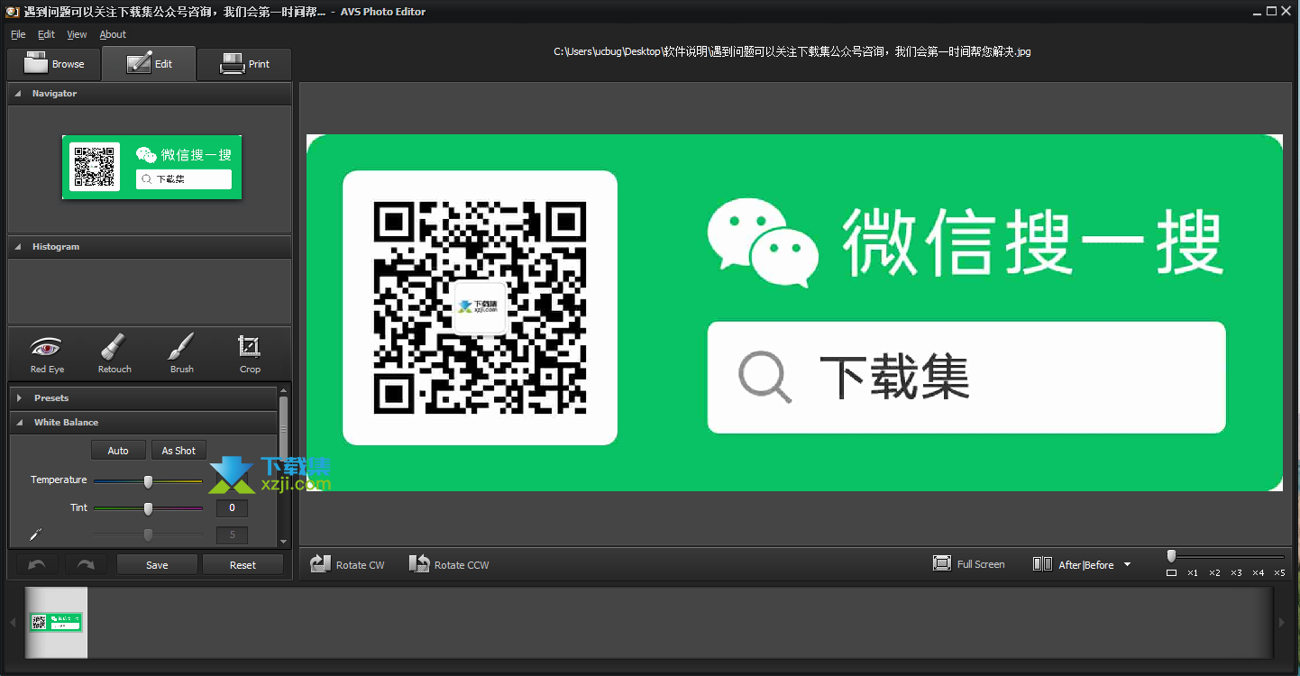The width and height of the screenshot is (1300, 676).
Task: Click the image file path text
Action: (x=792, y=51)
